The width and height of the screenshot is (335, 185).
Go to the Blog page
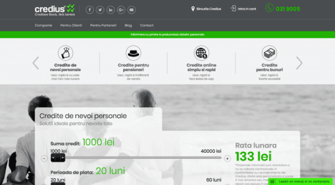pos(128,25)
